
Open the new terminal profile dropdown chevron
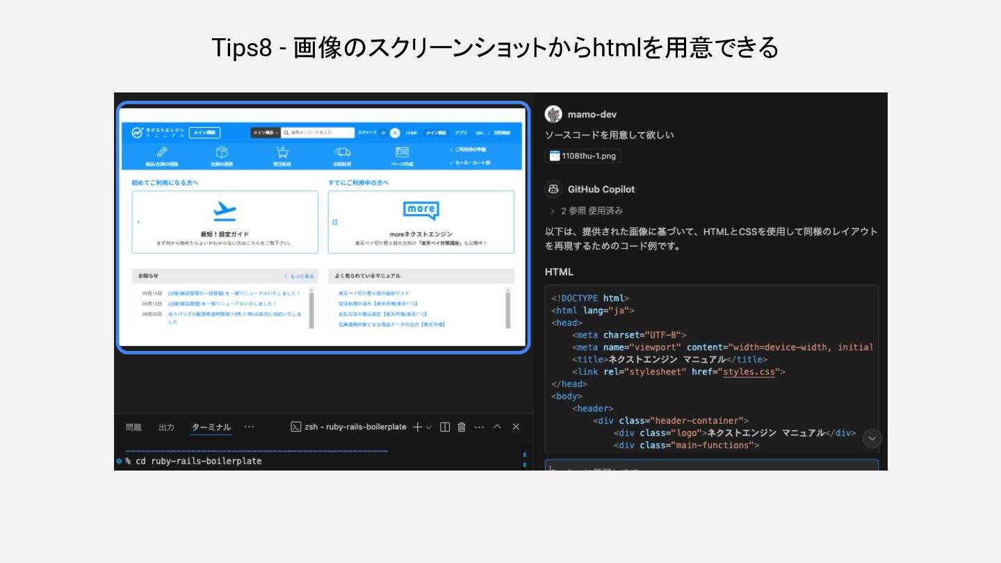[x=429, y=427]
